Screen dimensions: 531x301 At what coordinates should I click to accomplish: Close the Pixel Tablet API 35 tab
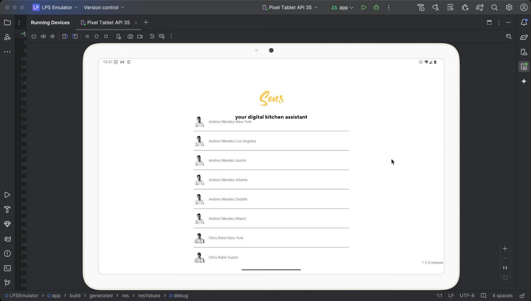[x=136, y=23]
